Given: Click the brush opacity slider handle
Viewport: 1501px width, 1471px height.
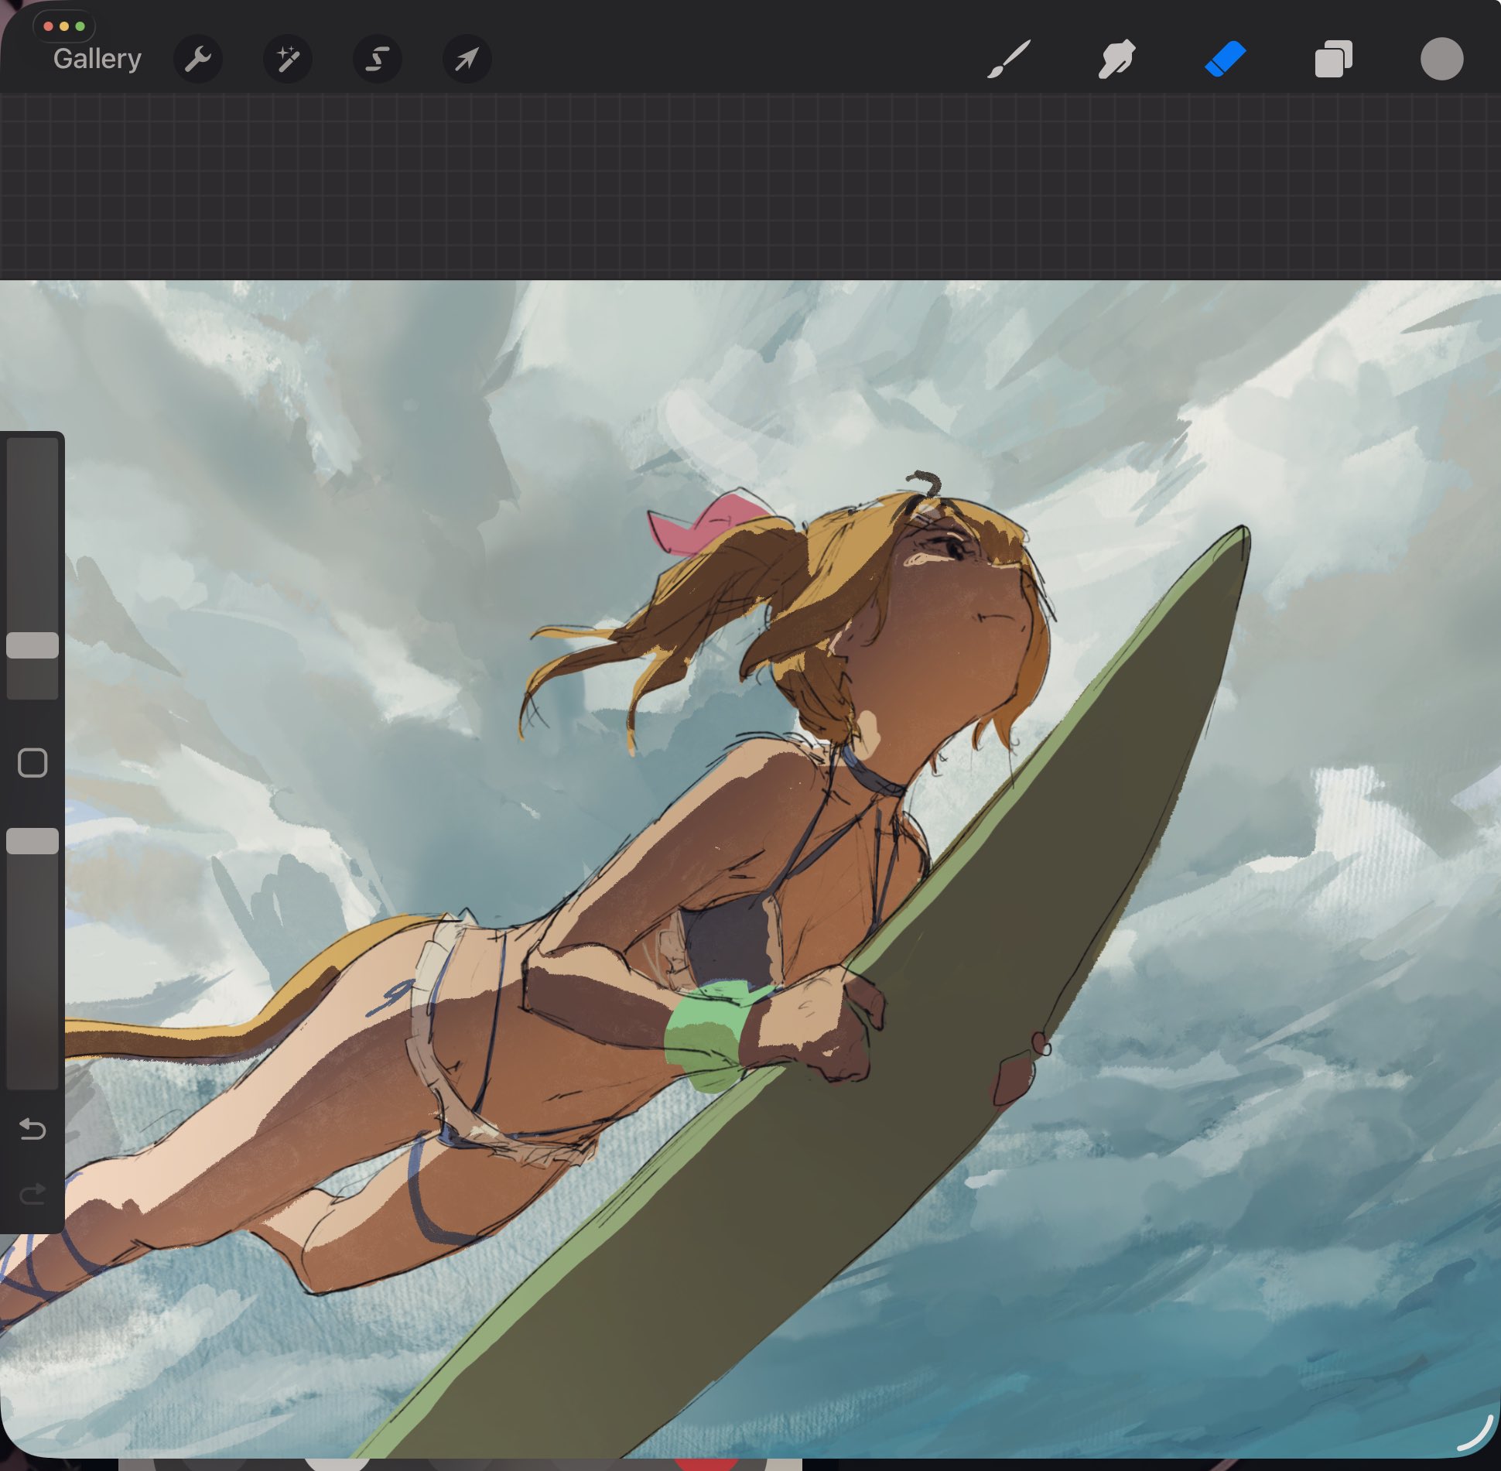Looking at the screenshot, I should coord(32,841).
